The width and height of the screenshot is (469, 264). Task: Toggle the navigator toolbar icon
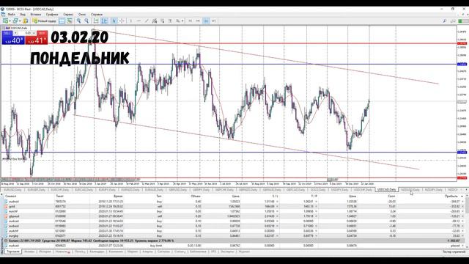(70, 21)
